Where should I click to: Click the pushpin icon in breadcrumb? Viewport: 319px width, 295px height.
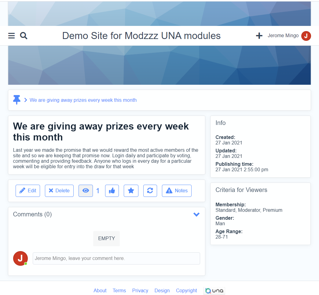(x=17, y=100)
